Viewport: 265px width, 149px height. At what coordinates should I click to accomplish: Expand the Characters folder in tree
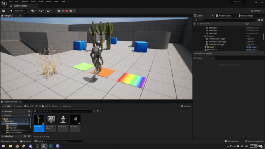tap(5, 126)
